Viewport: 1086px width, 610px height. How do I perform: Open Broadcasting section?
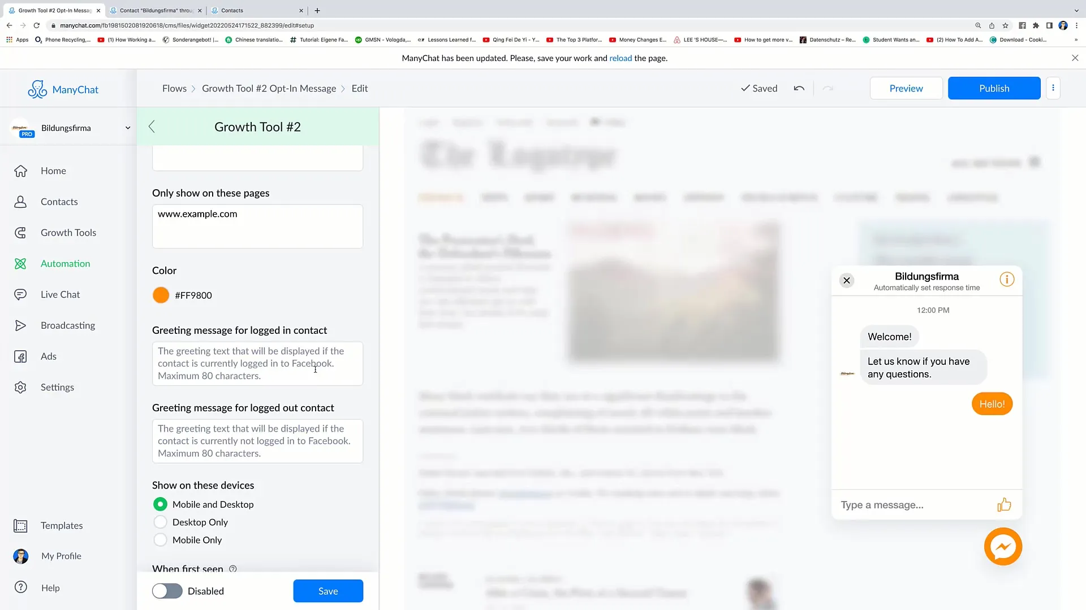point(68,325)
